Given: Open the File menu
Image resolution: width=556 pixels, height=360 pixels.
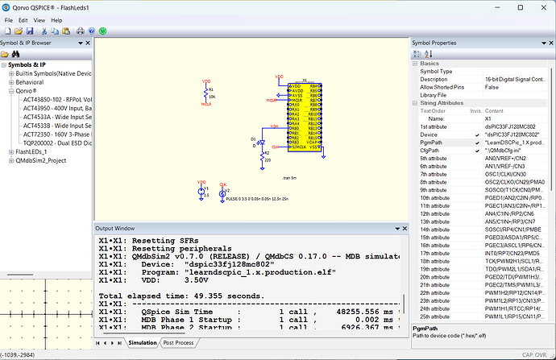Looking at the screenshot, I should tap(9, 20).
